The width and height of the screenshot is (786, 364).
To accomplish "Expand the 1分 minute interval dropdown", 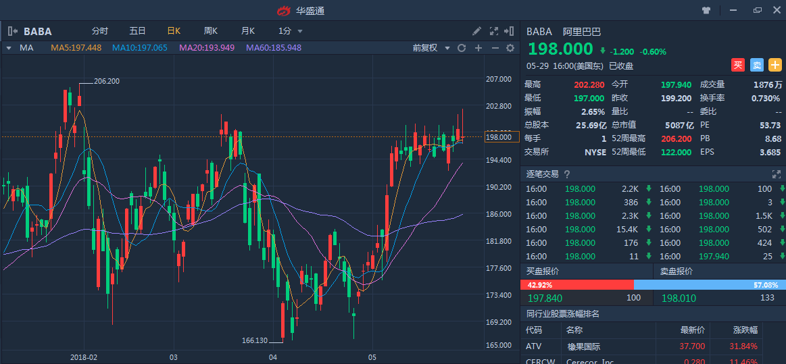I will tap(290, 31).
